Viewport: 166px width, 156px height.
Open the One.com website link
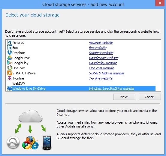[101, 68]
